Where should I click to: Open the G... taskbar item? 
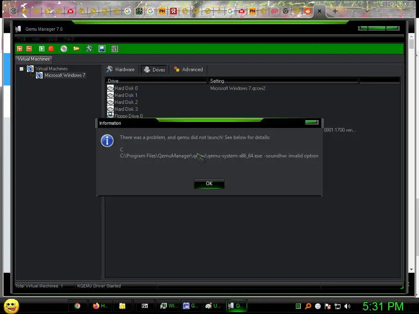(x=191, y=306)
